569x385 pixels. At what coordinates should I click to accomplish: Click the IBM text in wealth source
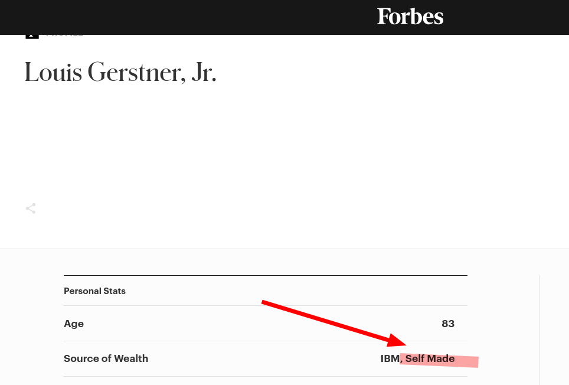click(x=390, y=358)
